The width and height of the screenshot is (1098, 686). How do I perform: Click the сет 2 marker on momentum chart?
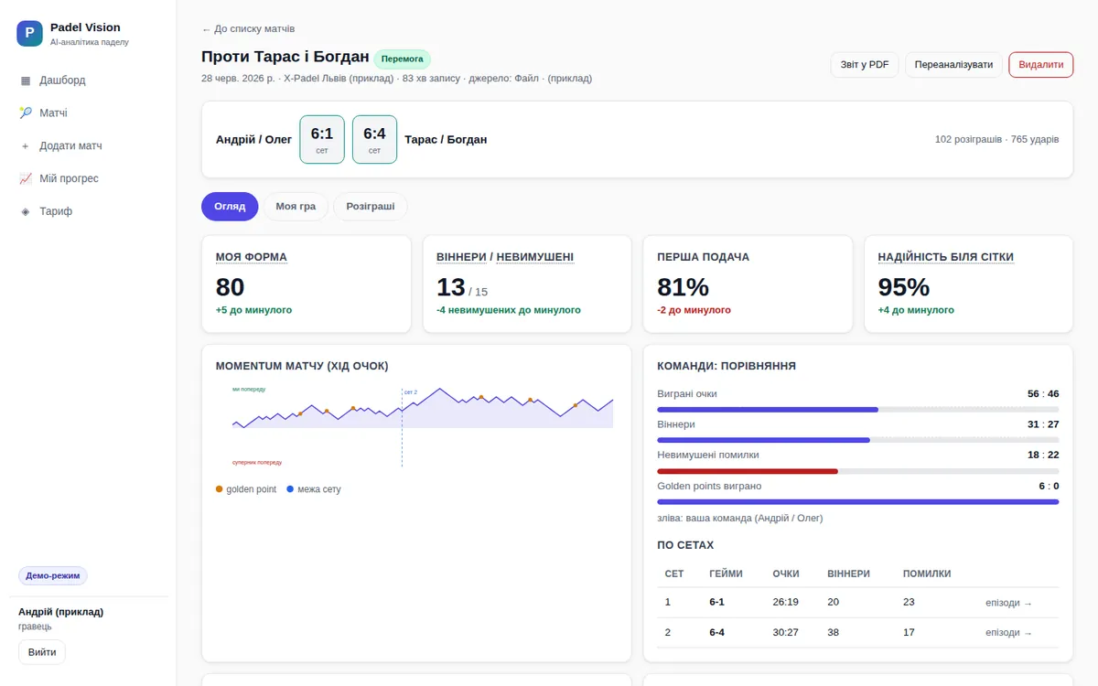click(410, 392)
